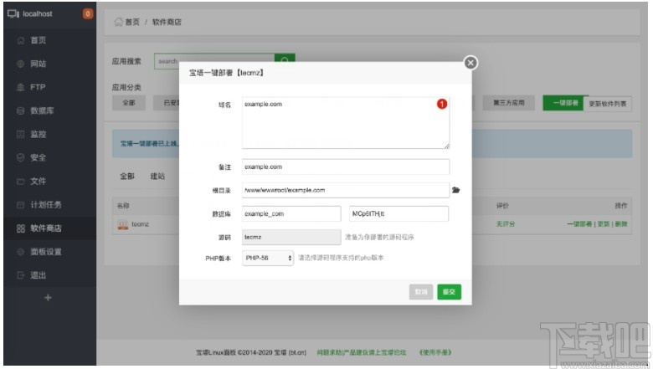The image size is (653, 369).
Task: Click the panel settings gear icon
Action: point(21,252)
